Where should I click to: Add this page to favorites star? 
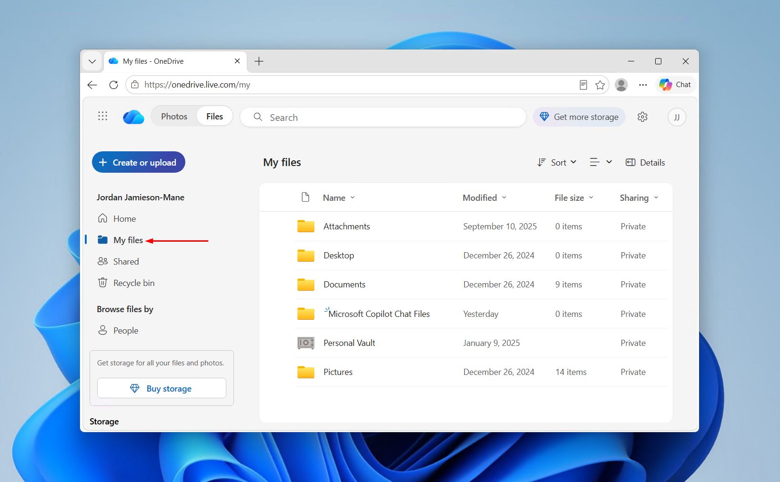click(600, 85)
